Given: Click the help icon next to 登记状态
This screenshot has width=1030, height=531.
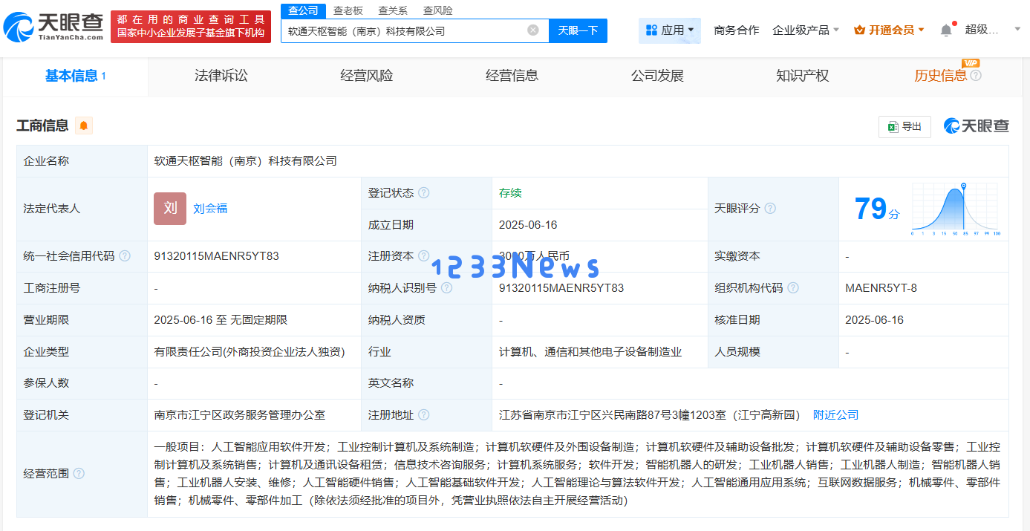Looking at the screenshot, I should (423, 193).
